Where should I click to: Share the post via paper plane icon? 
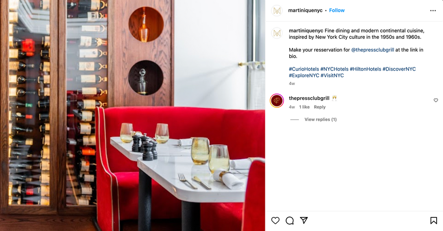point(304,220)
